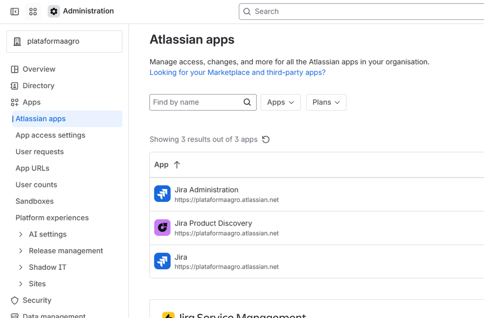Click the Jira Service Management icon
484x318 pixels.
168,315
